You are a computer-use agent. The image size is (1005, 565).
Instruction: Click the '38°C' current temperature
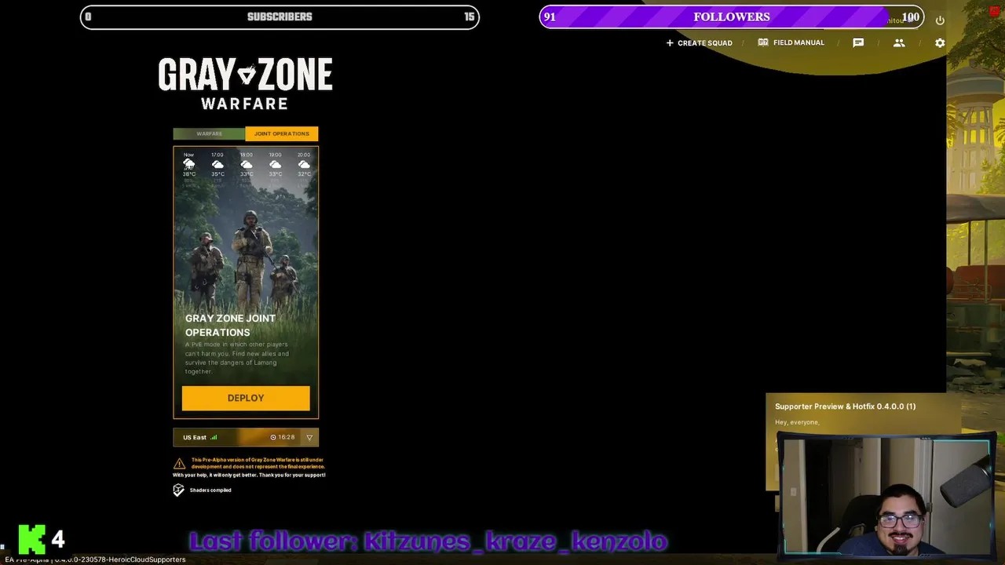coord(189,174)
